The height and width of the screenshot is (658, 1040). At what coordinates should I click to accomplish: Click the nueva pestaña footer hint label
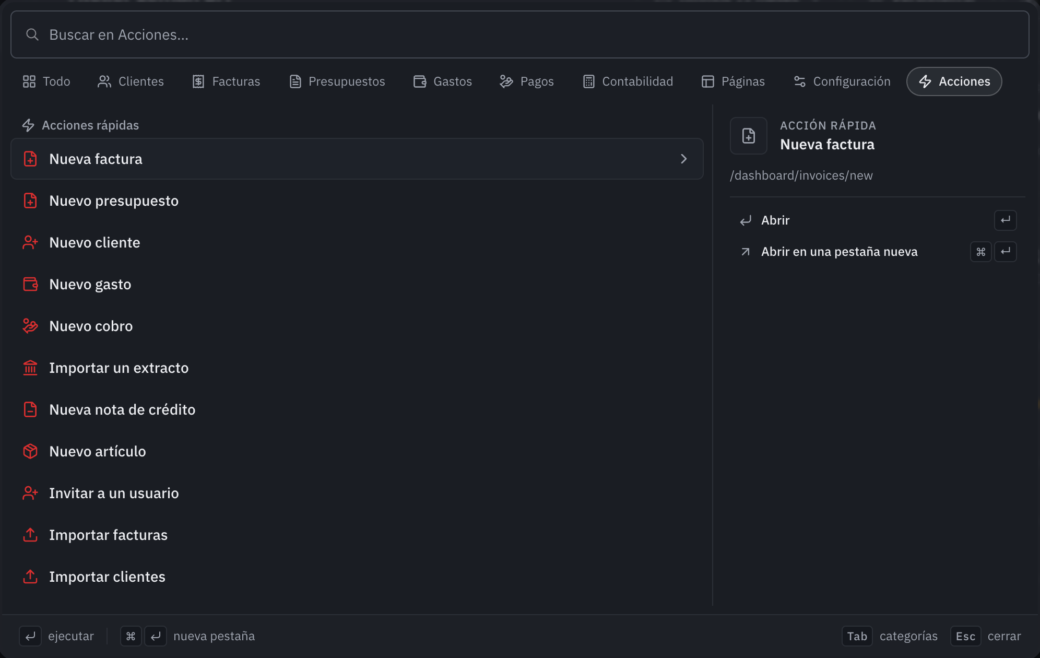click(214, 636)
